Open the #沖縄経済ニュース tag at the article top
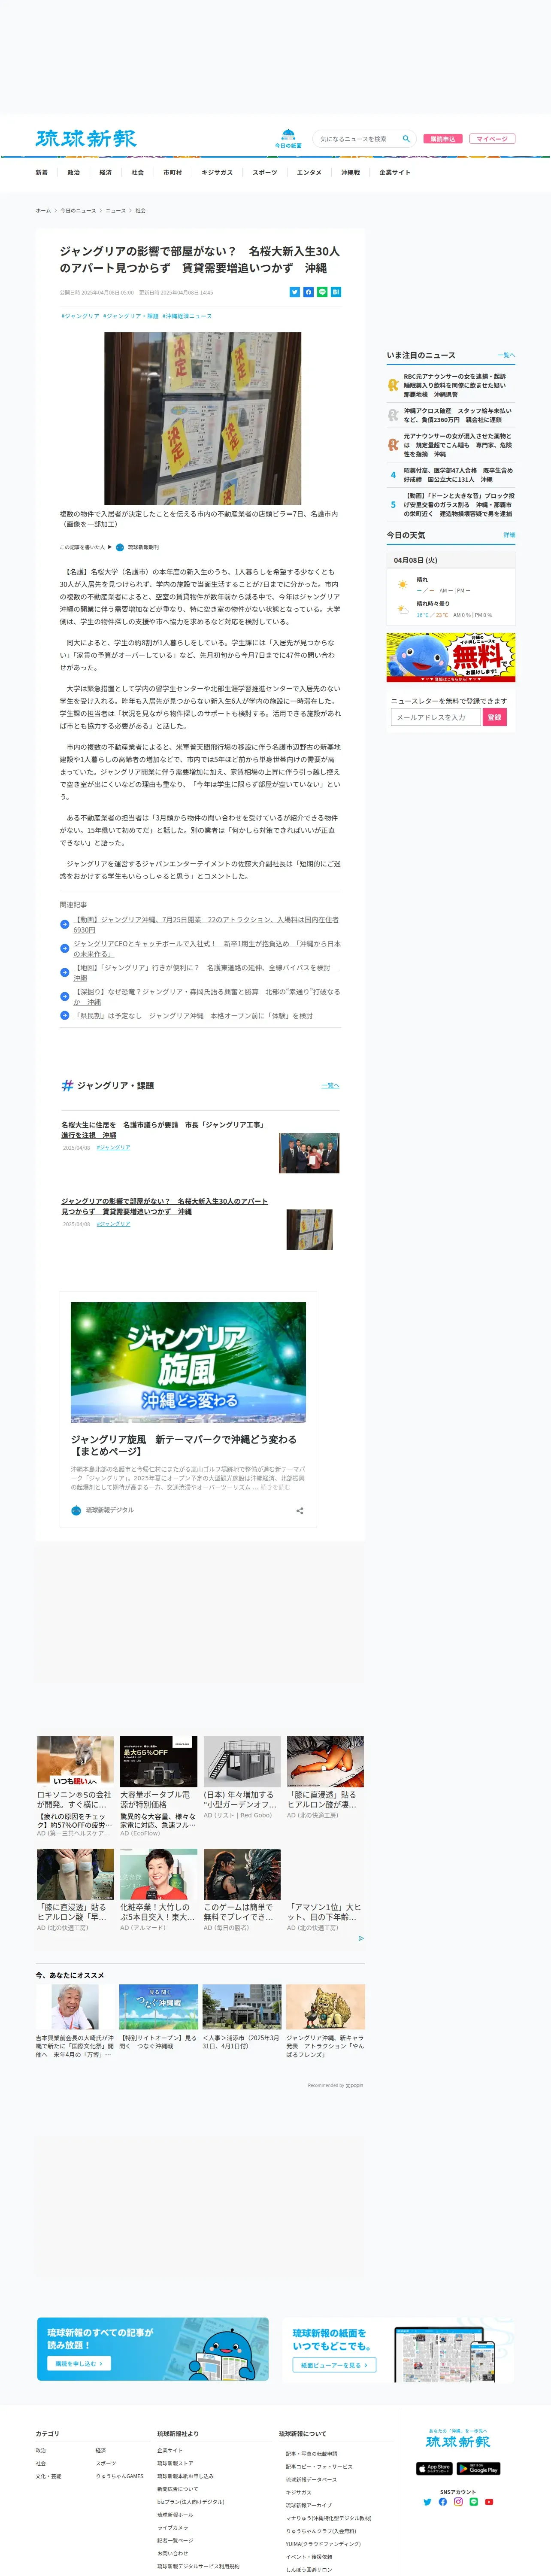This screenshot has width=551, height=2576. coord(187,316)
